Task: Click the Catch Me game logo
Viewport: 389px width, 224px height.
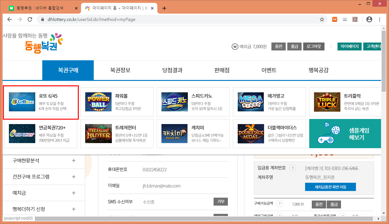Action: coord(174,134)
